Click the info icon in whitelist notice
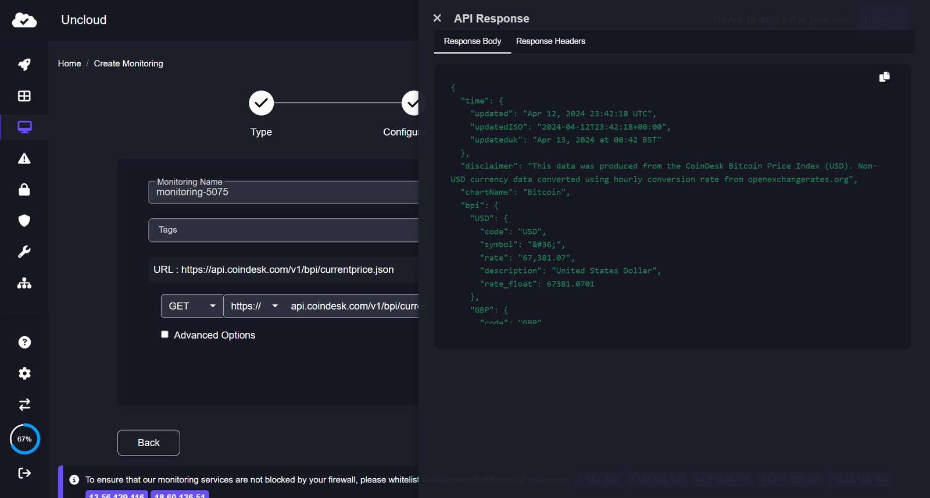 coord(74,480)
